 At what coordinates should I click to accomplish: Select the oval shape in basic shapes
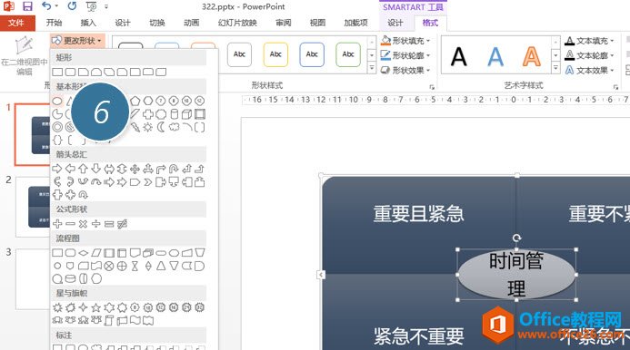point(57,101)
